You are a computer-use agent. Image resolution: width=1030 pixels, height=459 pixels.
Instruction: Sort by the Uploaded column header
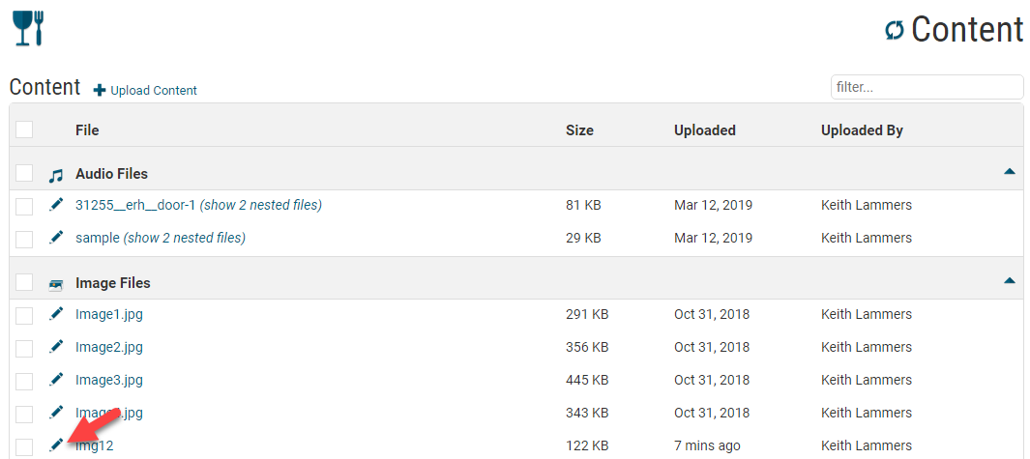pos(704,130)
